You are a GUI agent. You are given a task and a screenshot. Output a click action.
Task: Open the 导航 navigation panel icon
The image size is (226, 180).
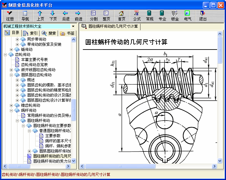[25, 16]
